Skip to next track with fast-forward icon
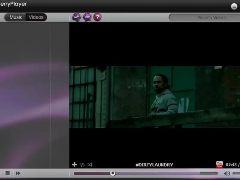The width and height of the screenshot is (240, 180). click(x=18, y=173)
